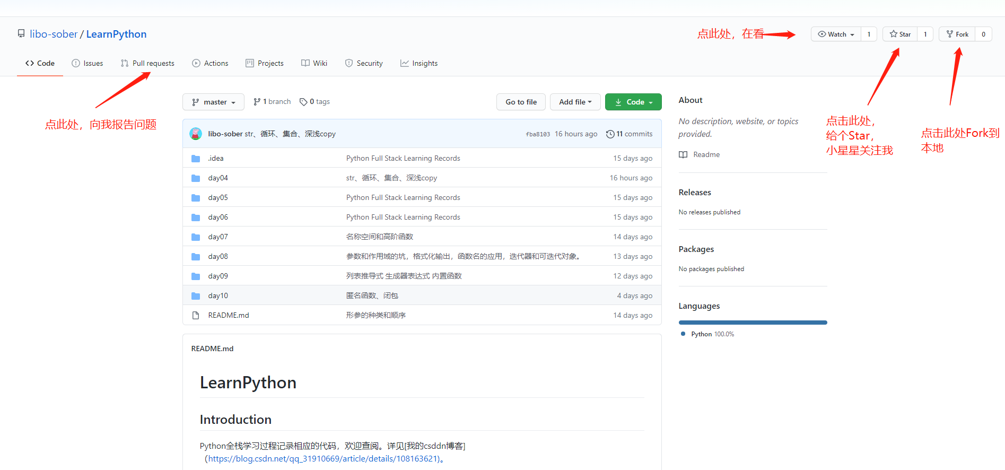Open the master branch dropdown
This screenshot has width=1005, height=470.
click(213, 102)
